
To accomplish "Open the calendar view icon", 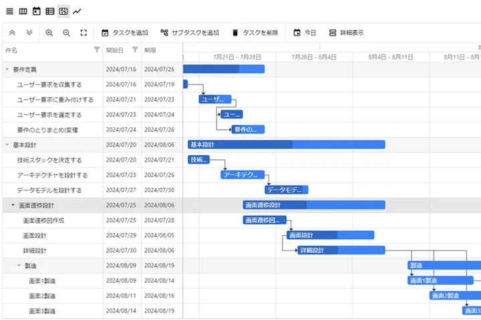I will point(37,11).
